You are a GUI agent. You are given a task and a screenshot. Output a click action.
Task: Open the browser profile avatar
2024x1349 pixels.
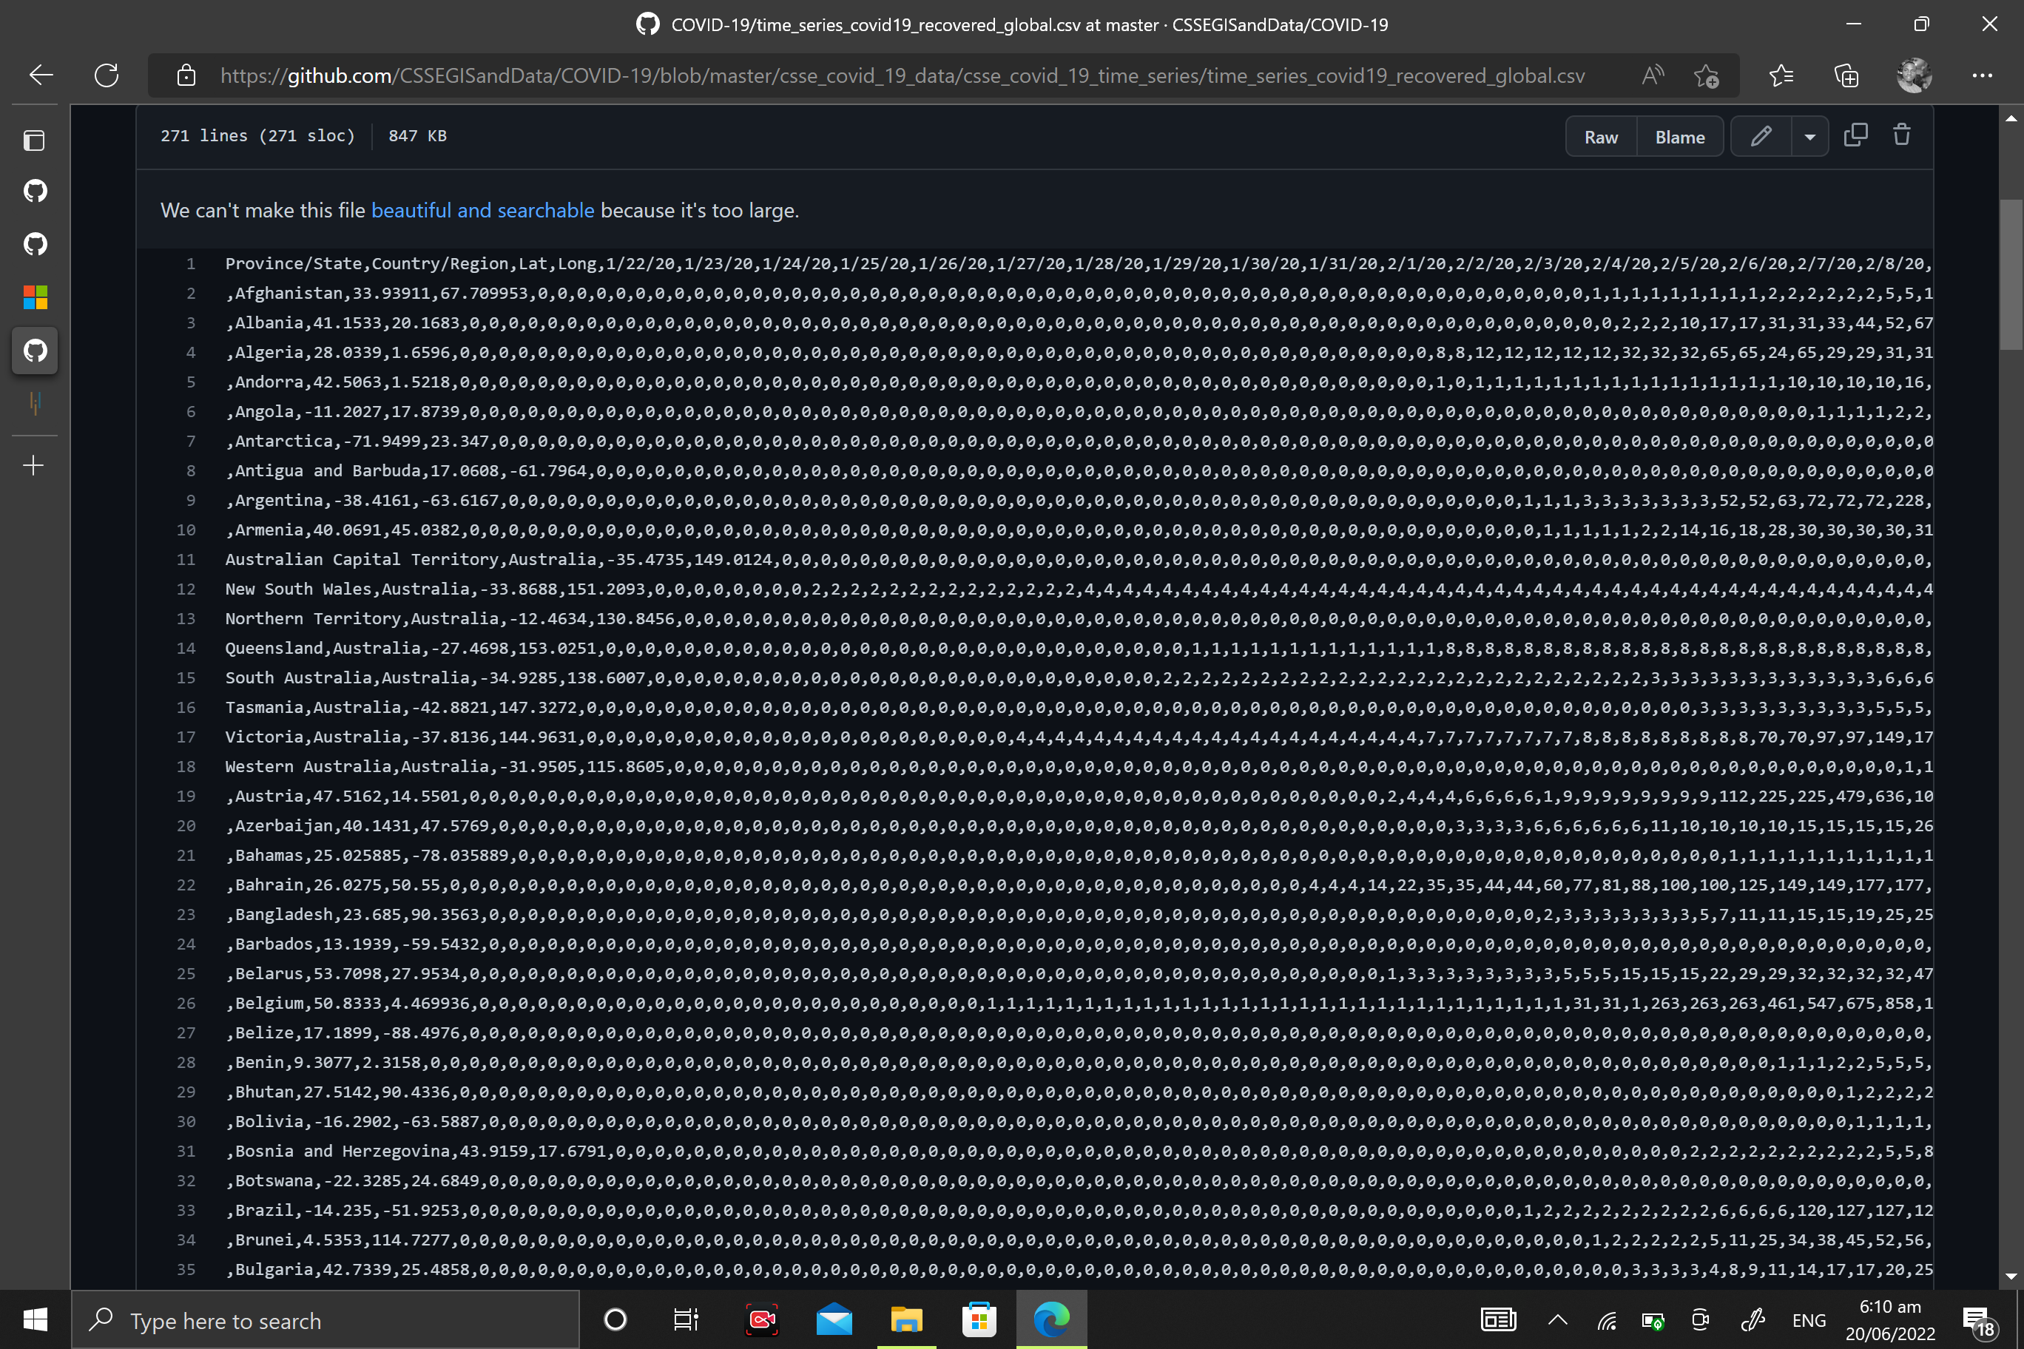1914,75
